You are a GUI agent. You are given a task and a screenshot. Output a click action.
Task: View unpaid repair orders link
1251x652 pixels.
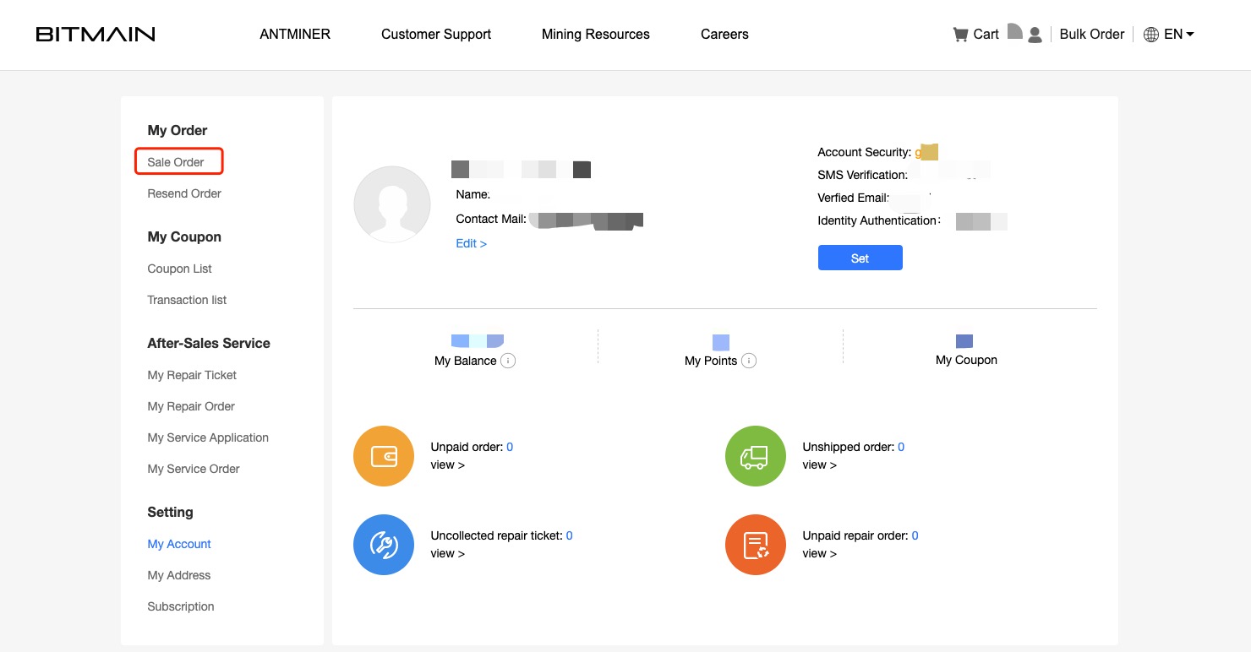pyautogui.click(x=820, y=553)
